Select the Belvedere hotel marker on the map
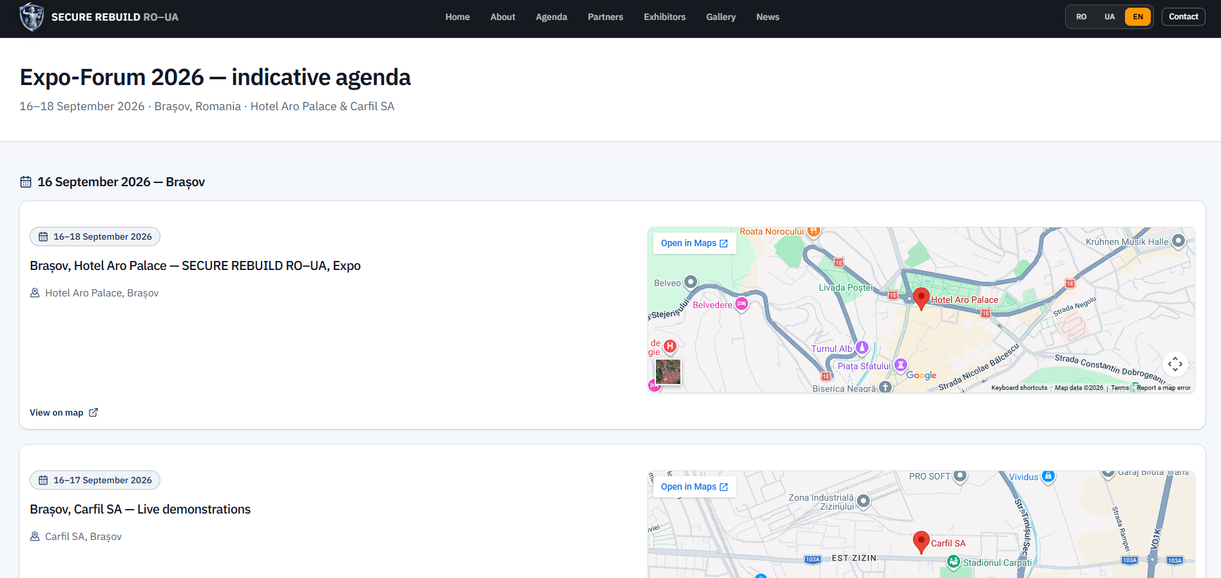The image size is (1221, 578). pos(742,304)
